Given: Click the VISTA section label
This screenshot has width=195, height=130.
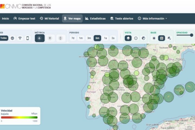Looking at the screenshot, I should pos(128,32).
